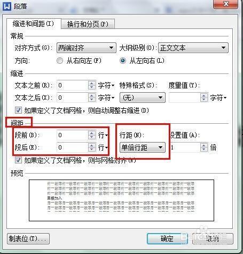This screenshot has height=254, width=243.
Task: Toggle the 自动调整右缩进 checkbox
Action: [x=18, y=110]
